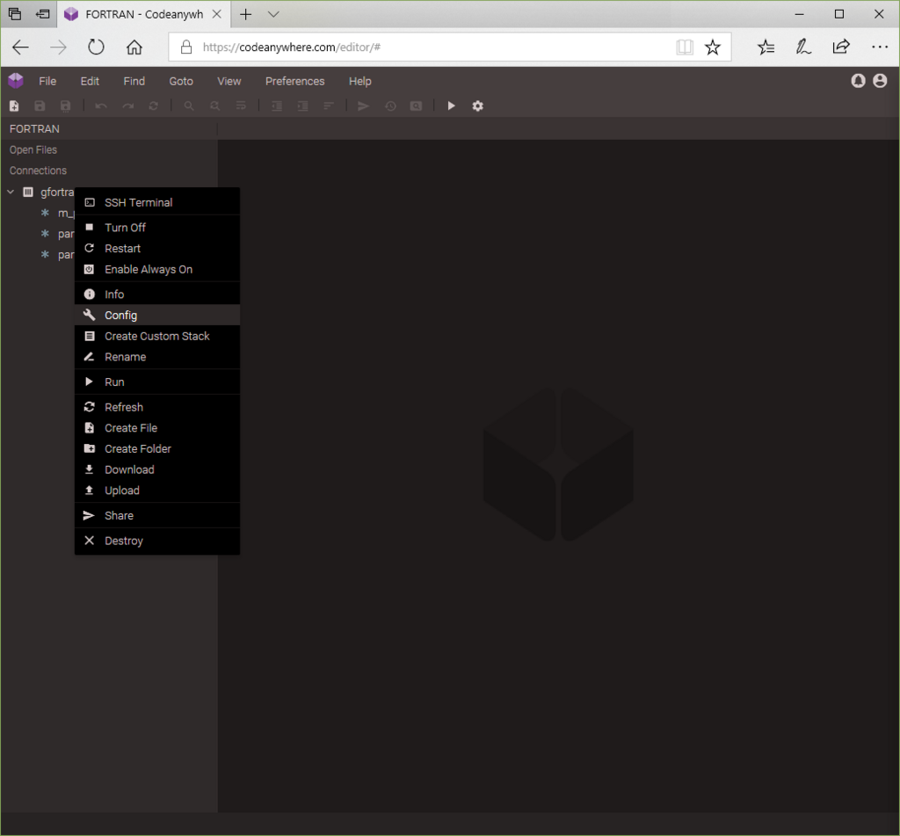The image size is (900, 836).
Task: Click browser Share icon
Action: click(841, 47)
